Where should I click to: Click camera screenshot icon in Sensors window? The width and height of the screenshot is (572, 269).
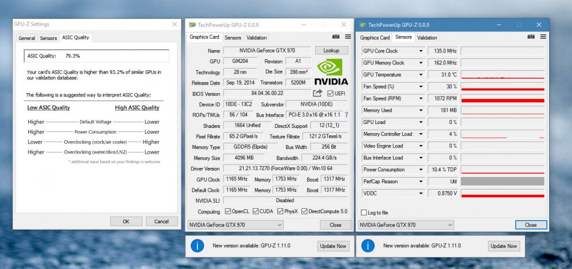531,37
